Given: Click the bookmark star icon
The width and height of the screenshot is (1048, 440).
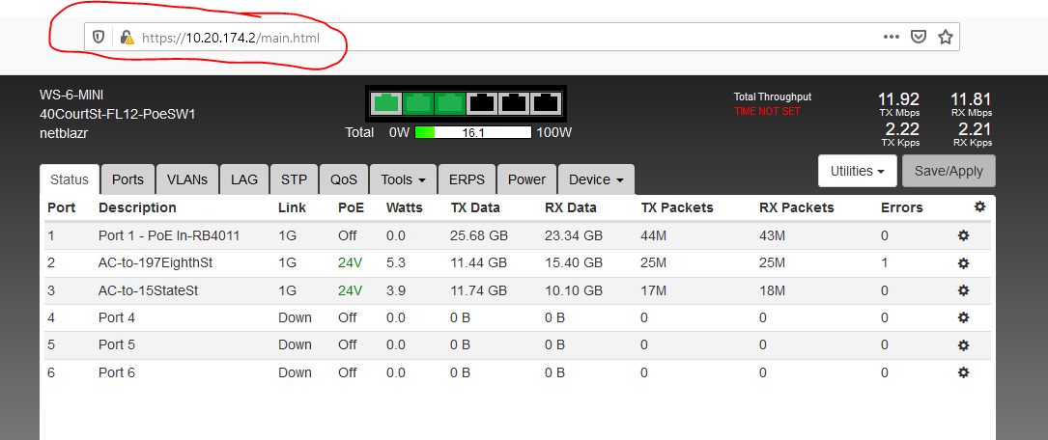Looking at the screenshot, I should click(x=945, y=37).
